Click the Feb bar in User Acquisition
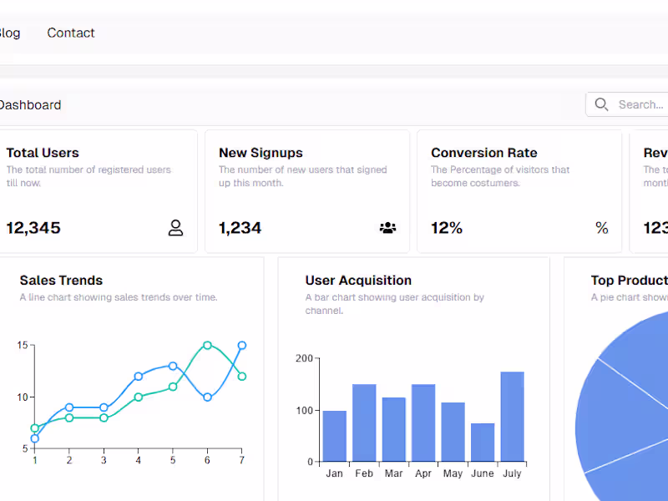The image size is (668, 501). point(364,423)
